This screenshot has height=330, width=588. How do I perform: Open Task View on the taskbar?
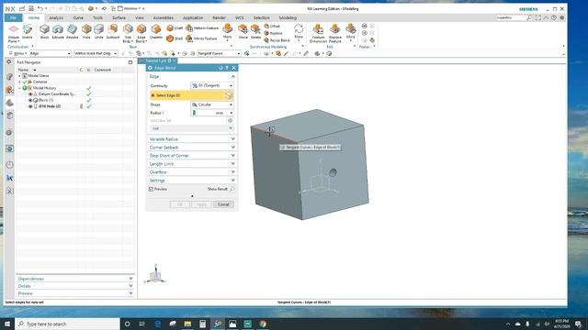coord(142,324)
